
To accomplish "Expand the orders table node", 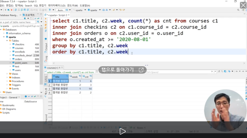I will (x=10, y=59).
